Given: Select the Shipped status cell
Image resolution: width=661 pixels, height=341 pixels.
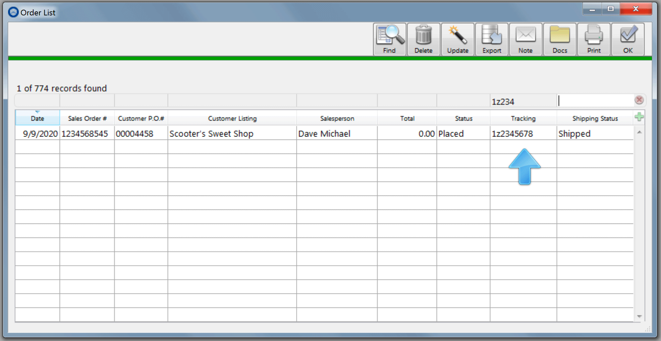Looking at the screenshot, I should pyautogui.click(x=595, y=134).
